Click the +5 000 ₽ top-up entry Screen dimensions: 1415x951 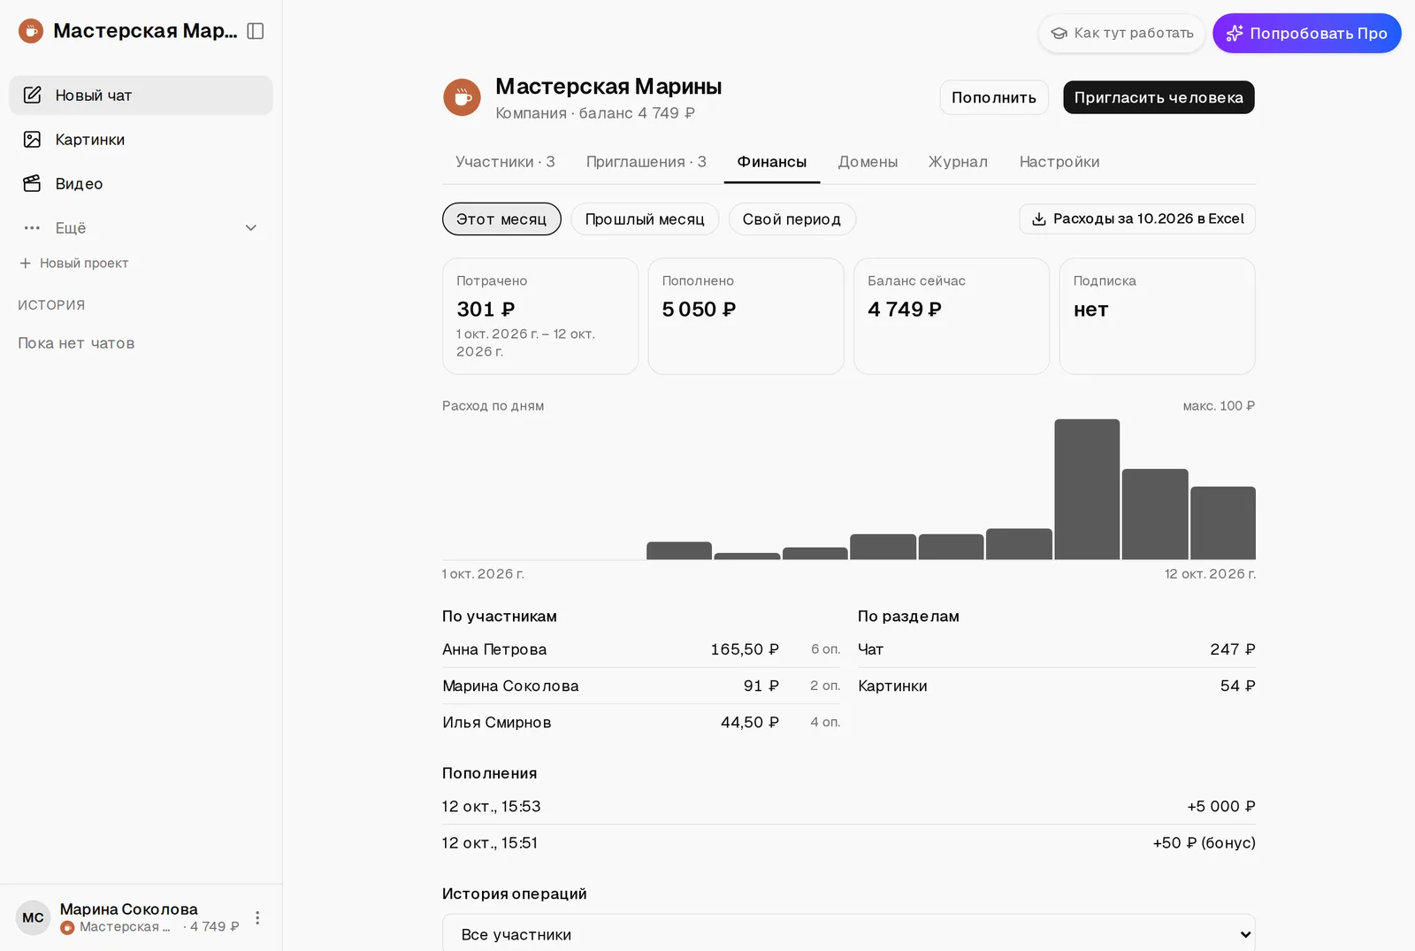click(x=849, y=806)
